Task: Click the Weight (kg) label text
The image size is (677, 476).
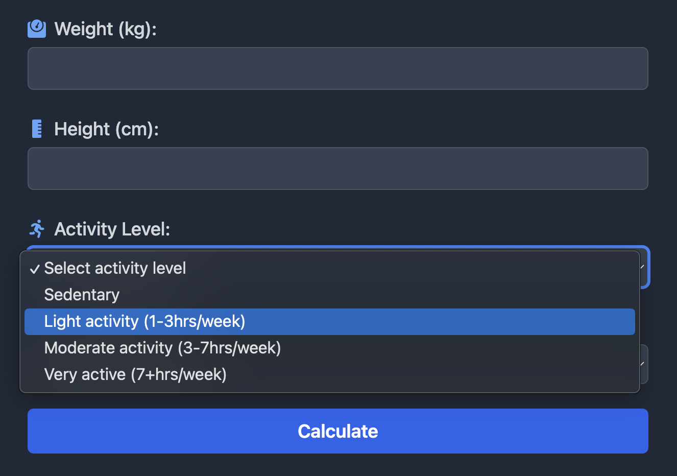Action: (x=105, y=29)
